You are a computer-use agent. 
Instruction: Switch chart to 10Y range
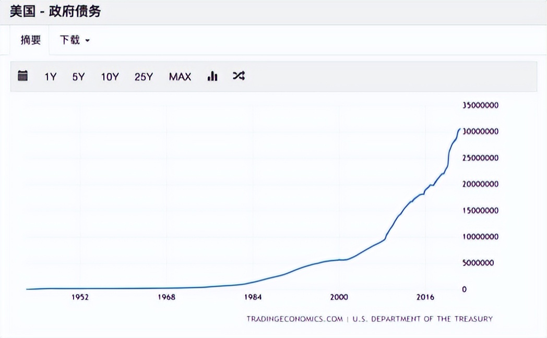coord(110,77)
